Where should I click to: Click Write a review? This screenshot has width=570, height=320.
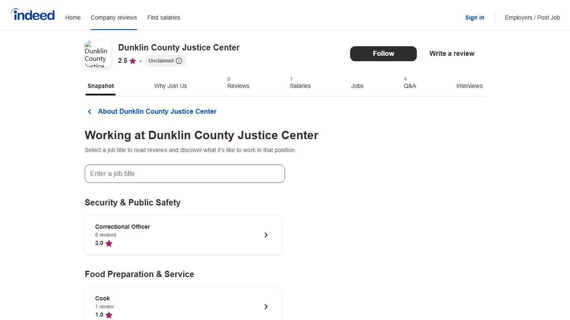click(x=452, y=53)
